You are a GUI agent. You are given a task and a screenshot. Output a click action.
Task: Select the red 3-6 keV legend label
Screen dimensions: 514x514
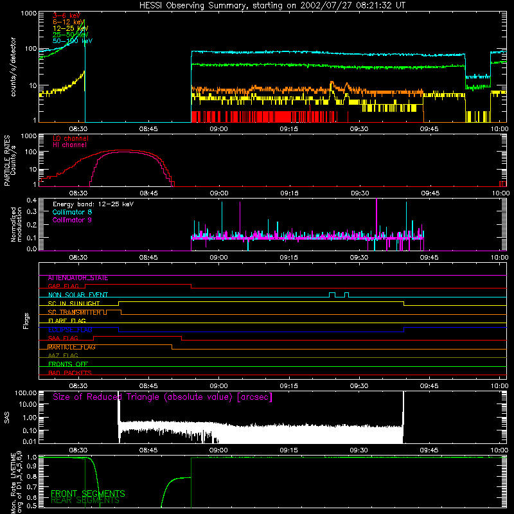67,15
